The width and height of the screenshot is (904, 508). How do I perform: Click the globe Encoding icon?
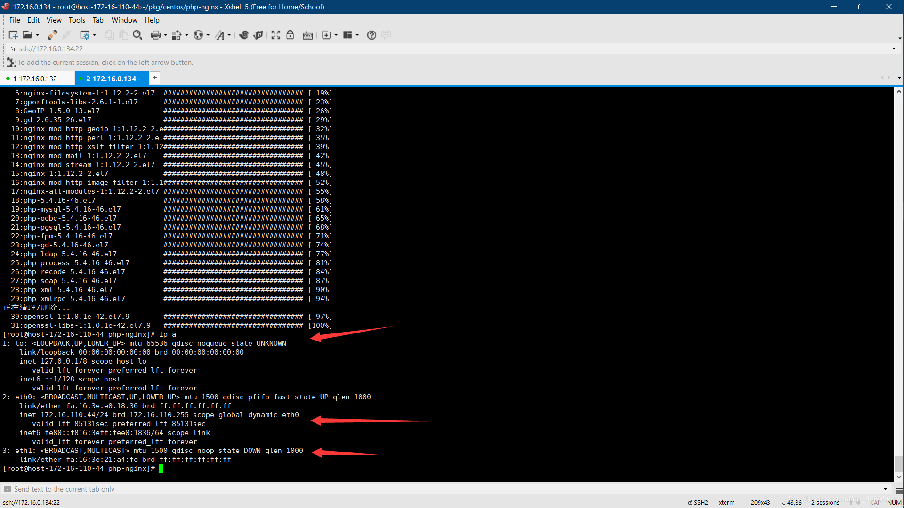[198, 35]
